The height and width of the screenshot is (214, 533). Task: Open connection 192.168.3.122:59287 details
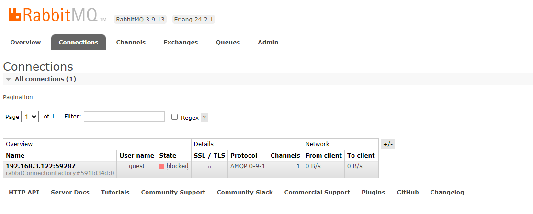pos(41,166)
